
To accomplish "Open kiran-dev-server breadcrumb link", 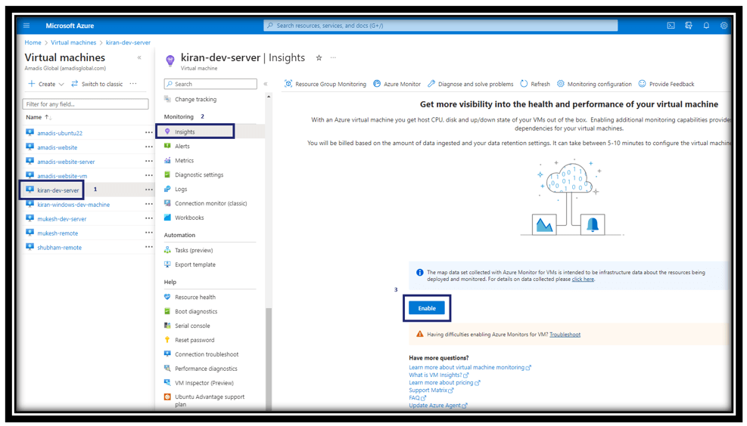I will (128, 42).
